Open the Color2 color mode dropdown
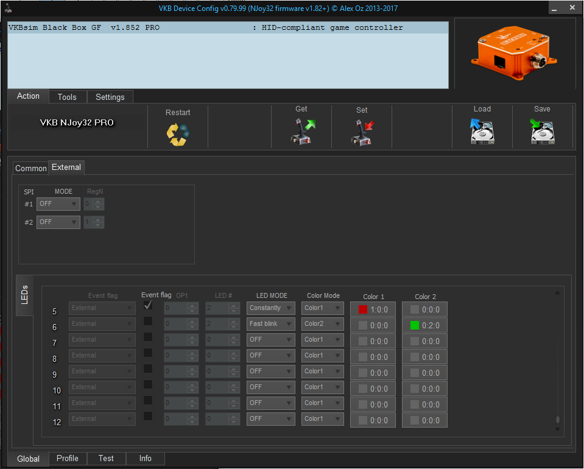Image resolution: width=584 pixels, height=469 pixels. coord(322,324)
